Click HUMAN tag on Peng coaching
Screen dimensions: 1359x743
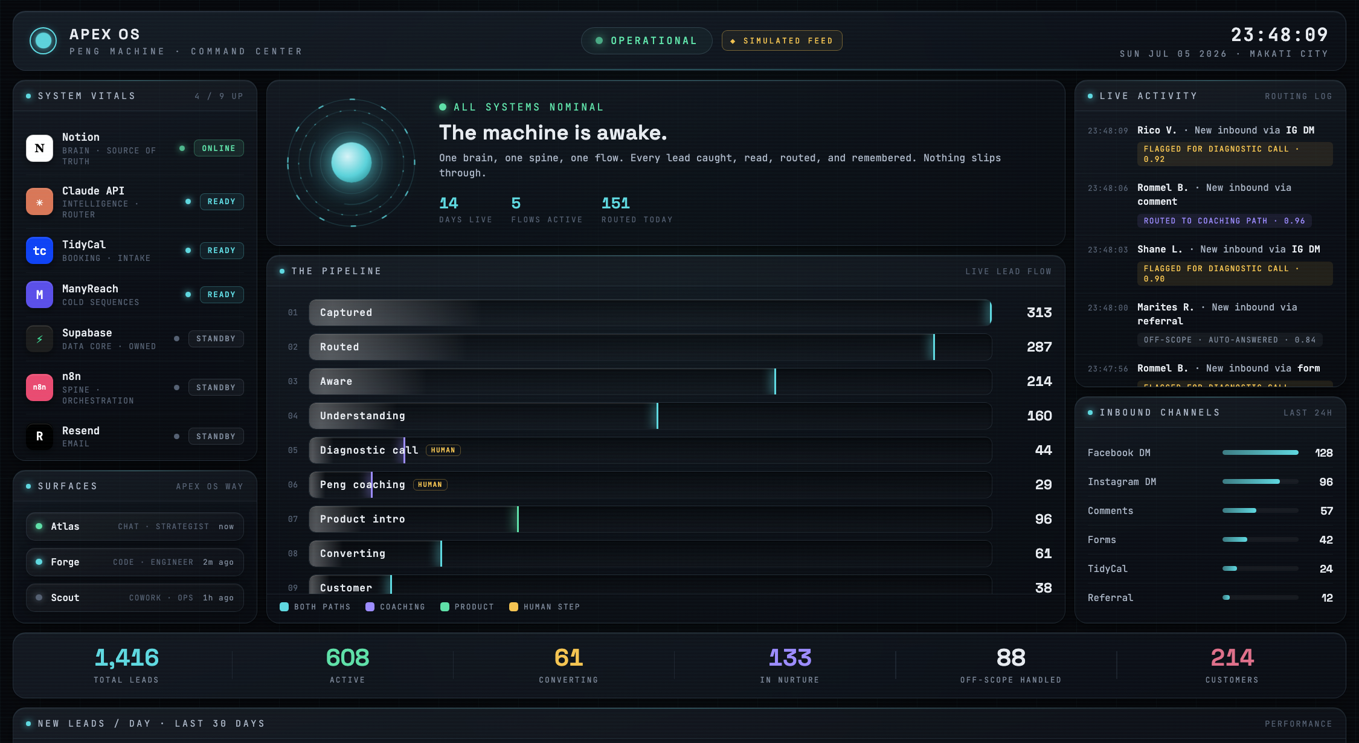tap(430, 484)
